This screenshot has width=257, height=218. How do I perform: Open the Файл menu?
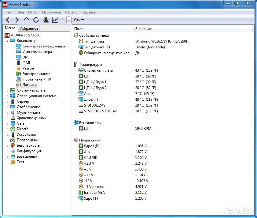click(9, 12)
